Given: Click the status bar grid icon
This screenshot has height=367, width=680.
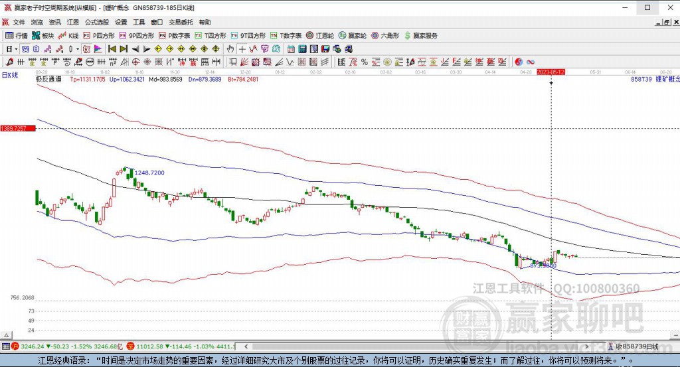Looking at the screenshot, I should 5,346.
